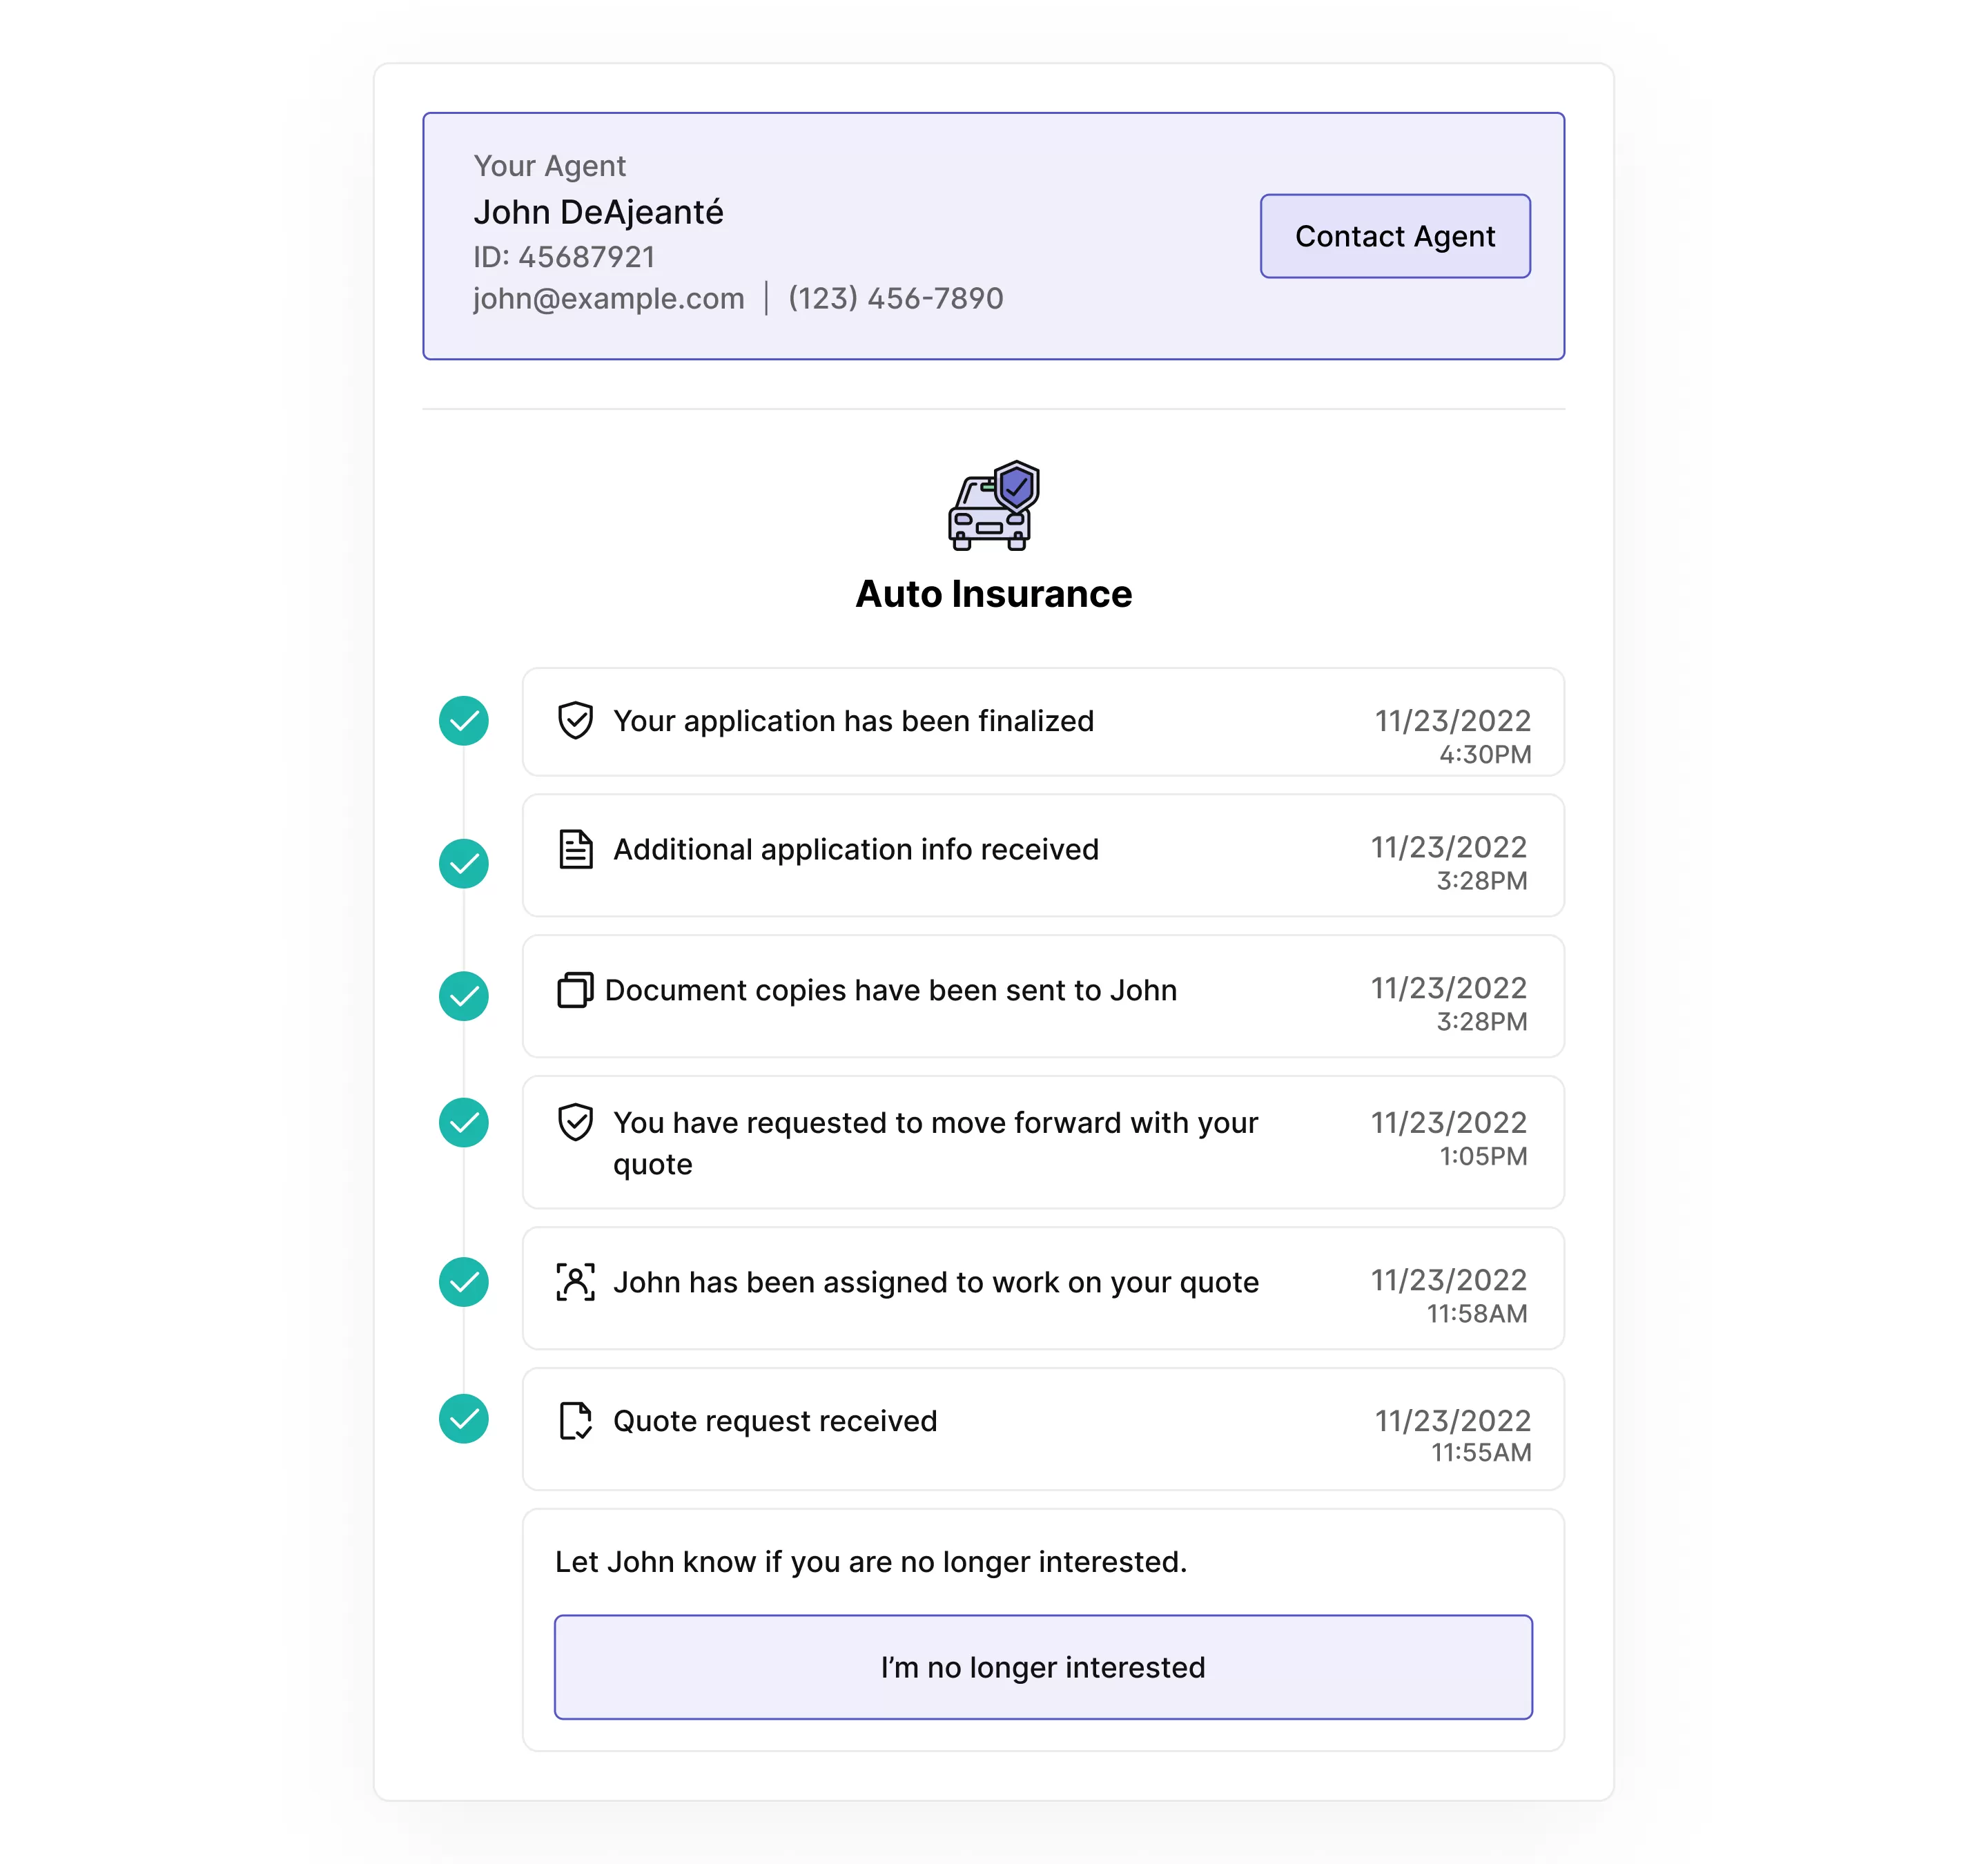The height and width of the screenshot is (1864, 1988).
Task: Click green checkmark beside Quote request received
Action: pos(464,1418)
